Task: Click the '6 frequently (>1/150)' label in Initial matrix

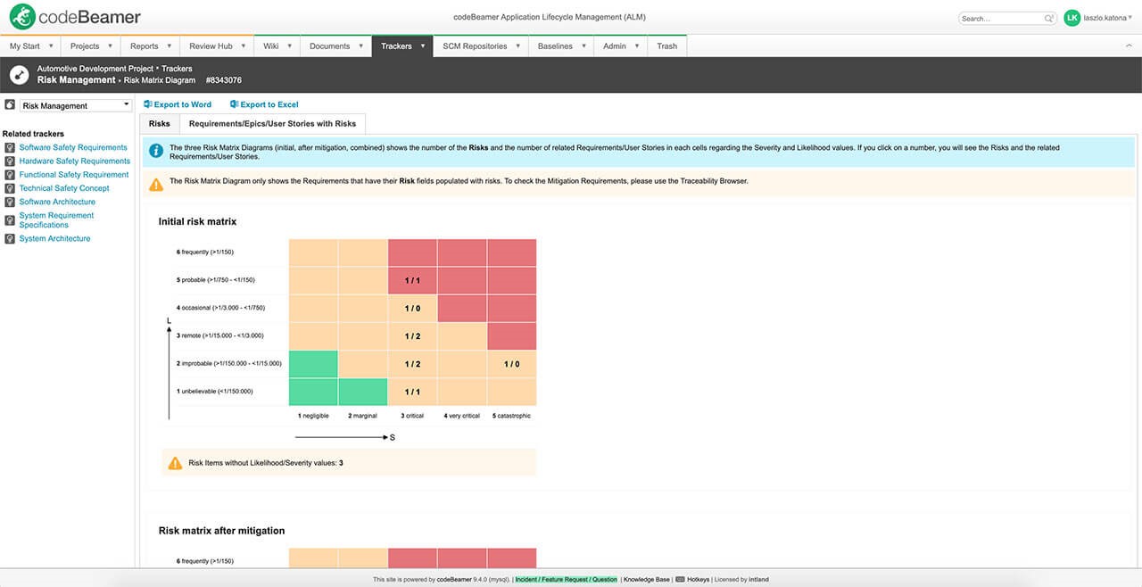Action: tap(205, 252)
